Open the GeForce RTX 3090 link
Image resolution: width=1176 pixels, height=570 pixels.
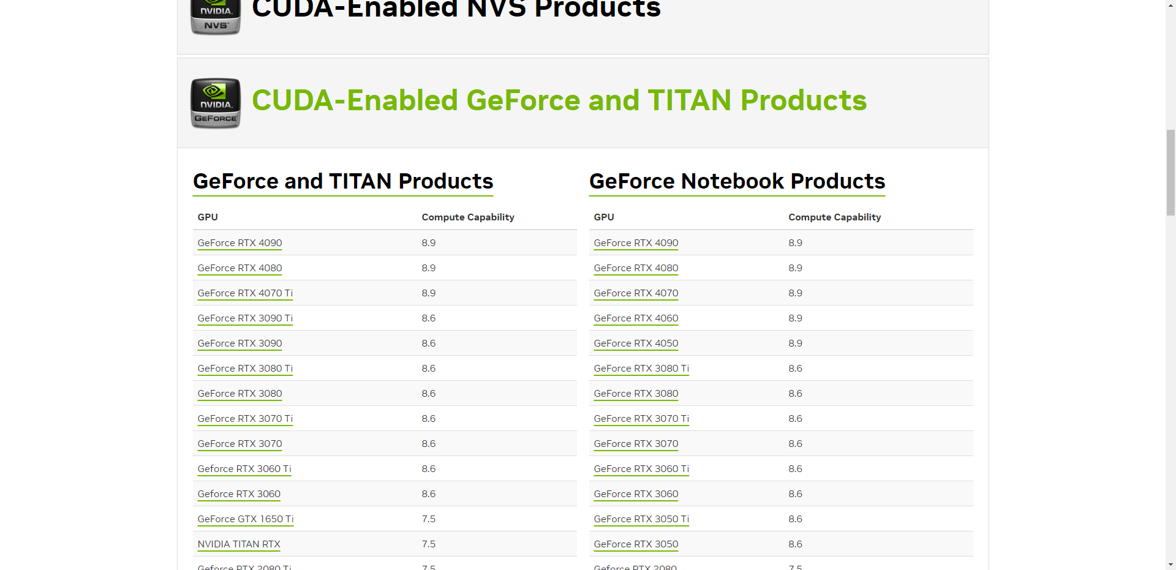(x=239, y=343)
